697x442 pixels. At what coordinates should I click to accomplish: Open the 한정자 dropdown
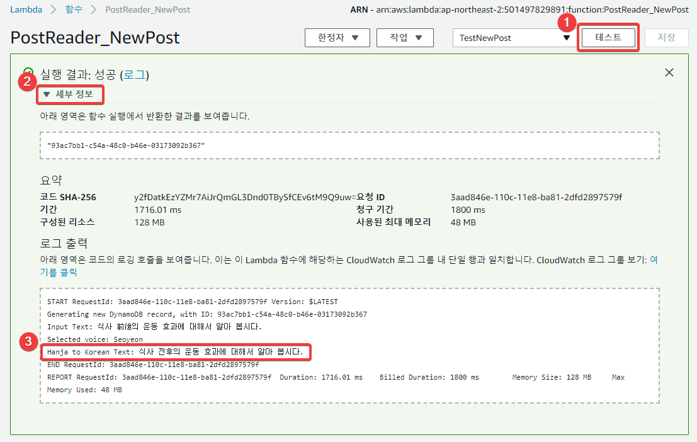click(337, 38)
